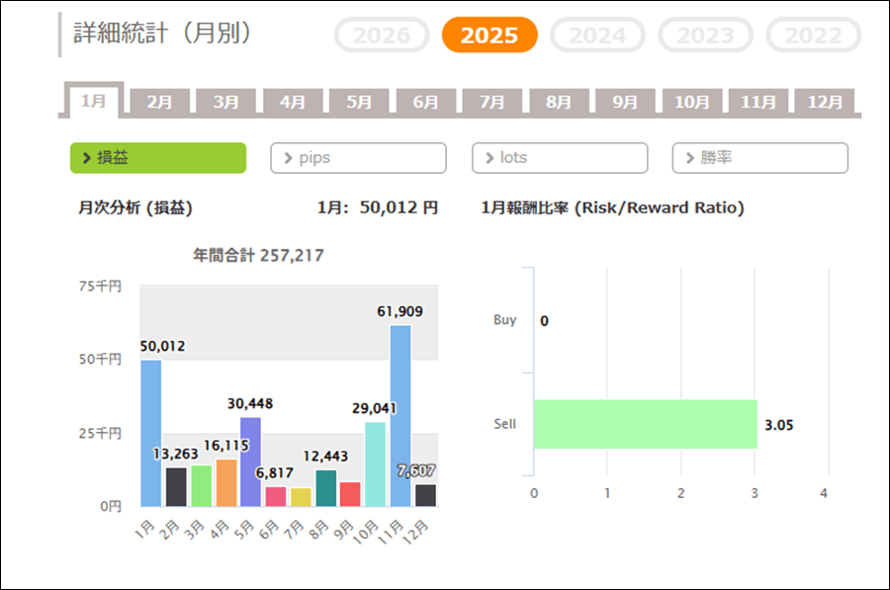Select the 2026 year button
Image resolution: width=890 pixels, height=590 pixels.
[x=382, y=36]
